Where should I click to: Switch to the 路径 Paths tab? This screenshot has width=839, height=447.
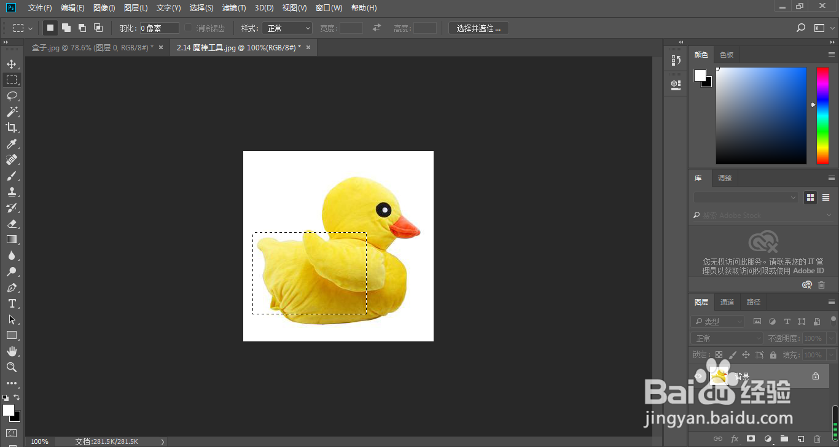754,302
